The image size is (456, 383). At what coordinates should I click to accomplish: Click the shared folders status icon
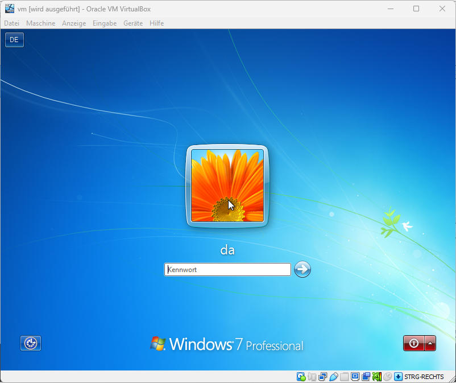(x=344, y=377)
